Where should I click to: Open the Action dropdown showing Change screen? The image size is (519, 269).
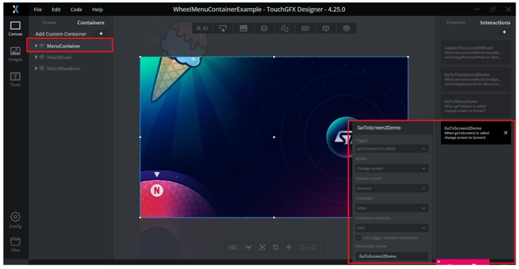point(392,168)
